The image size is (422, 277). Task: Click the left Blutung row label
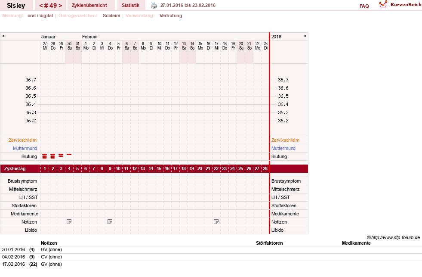[29, 156]
